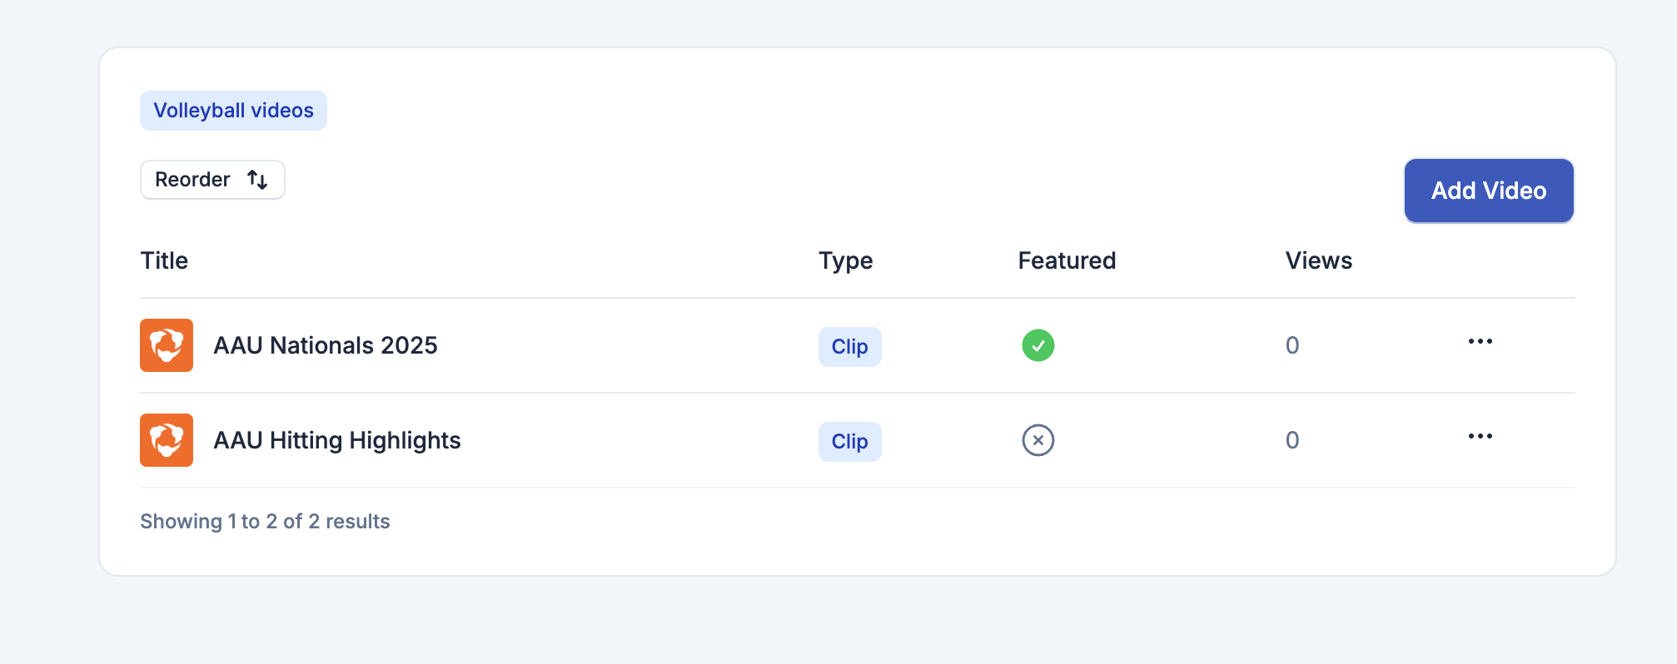The height and width of the screenshot is (664, 1677).
Task: Toggle the featured X icon for AAU Hitting Highlights
Action: pos(1038,440)
